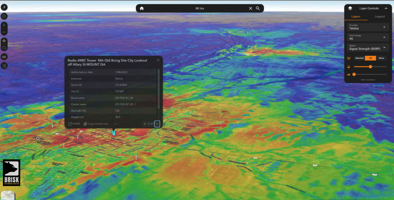Click the magnifier search icon
This screenshot has width=394, height=200.
pos(258,8)
